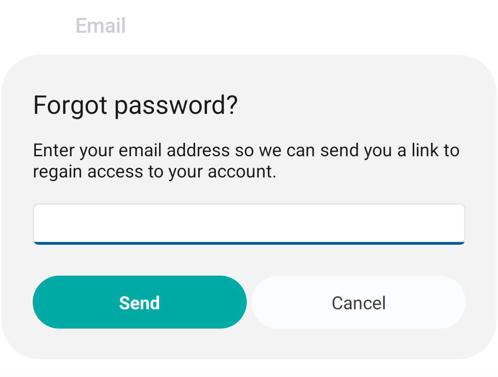Choose Cancel to close password recovery
Image resolution: width=498 pixels, height=377 pixels.
359,302
